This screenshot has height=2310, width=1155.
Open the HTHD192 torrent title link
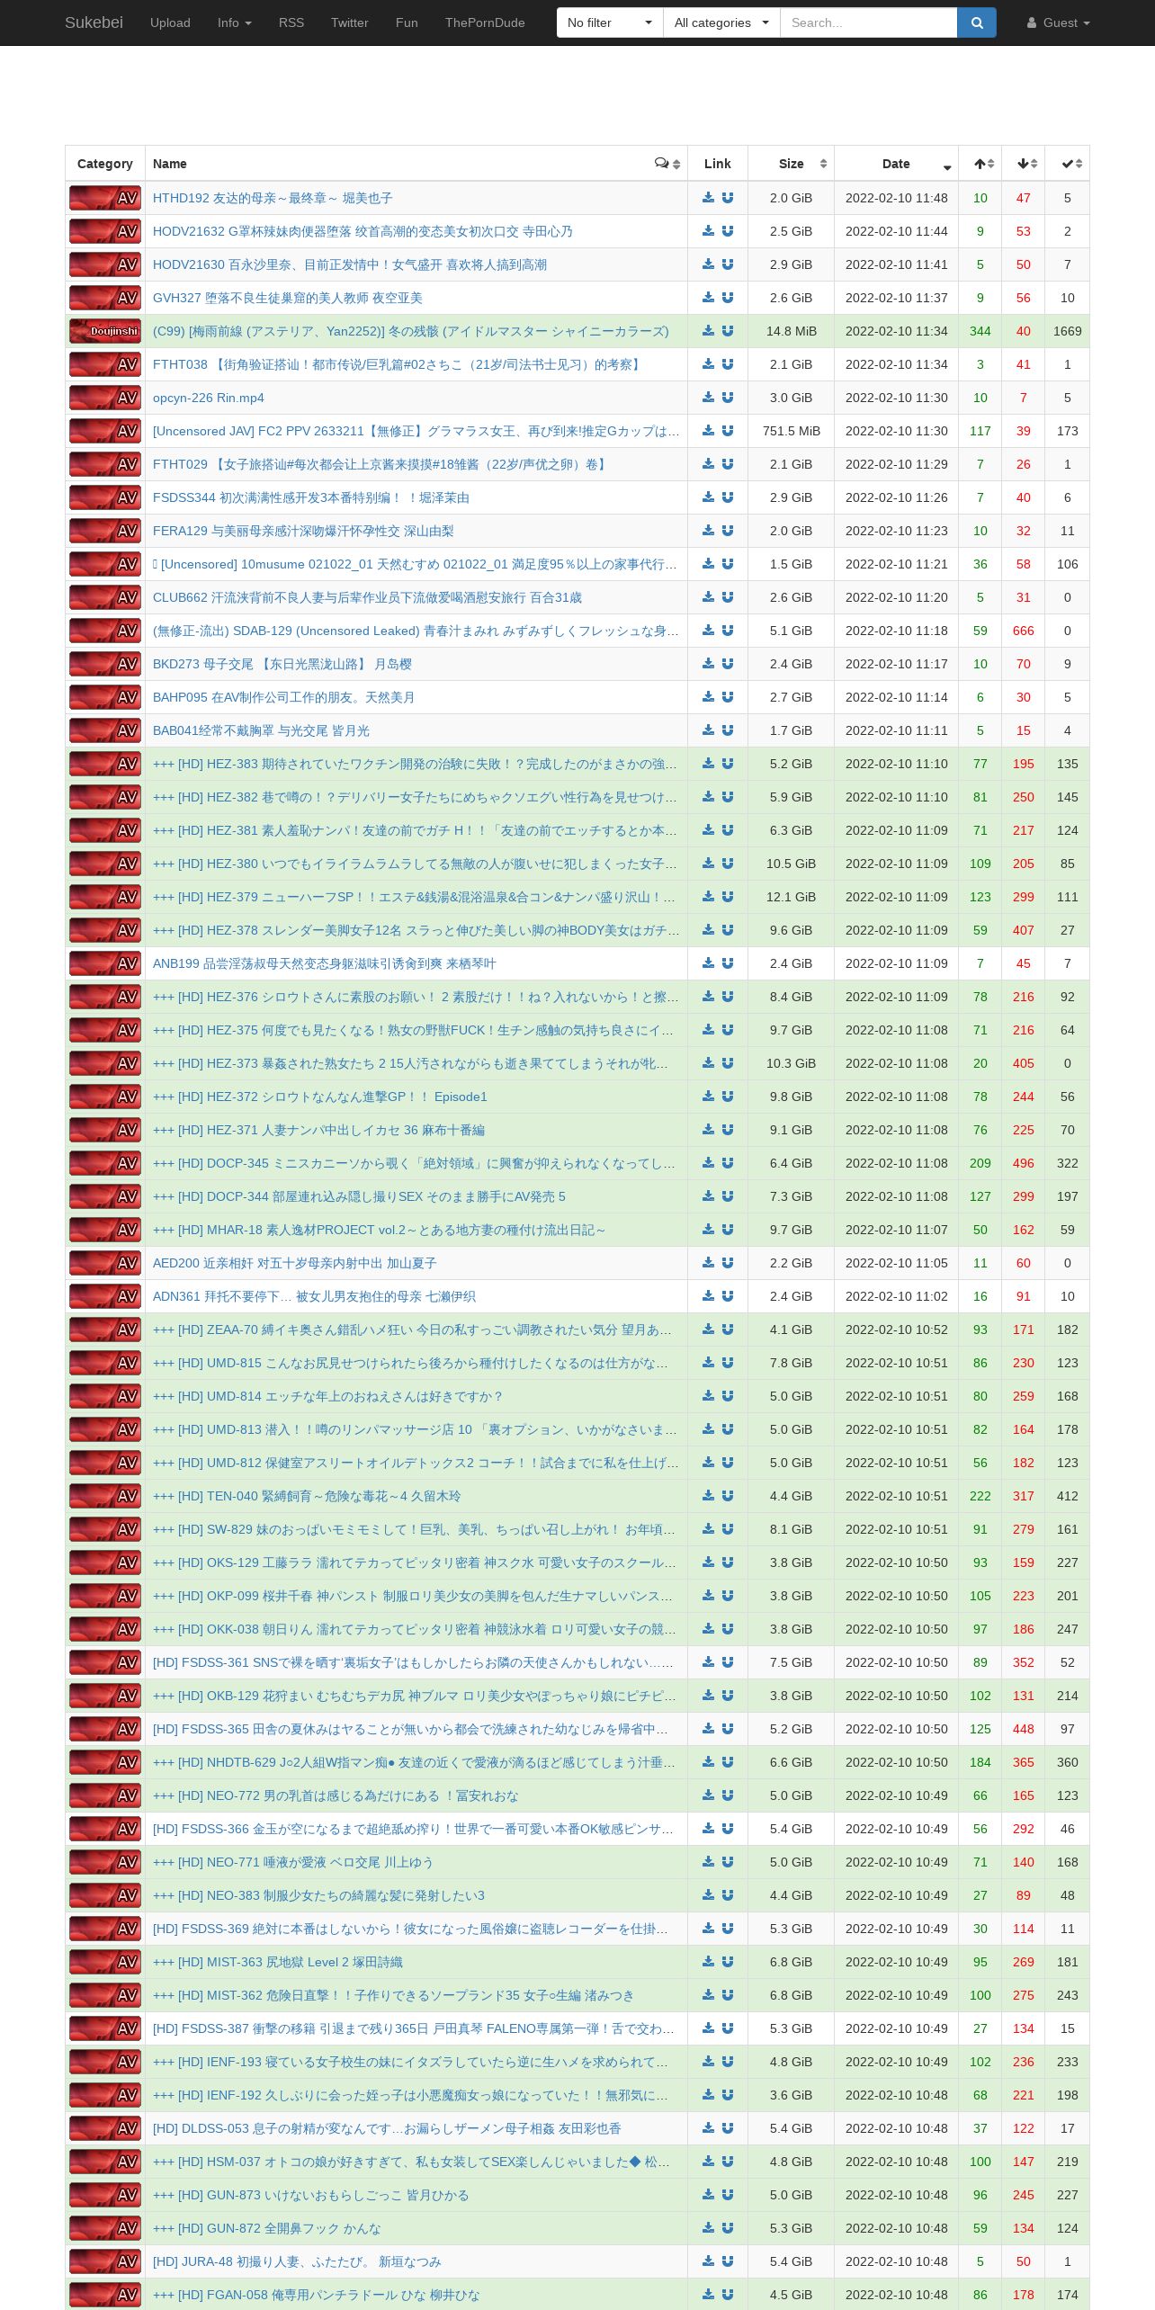[273, 198]
